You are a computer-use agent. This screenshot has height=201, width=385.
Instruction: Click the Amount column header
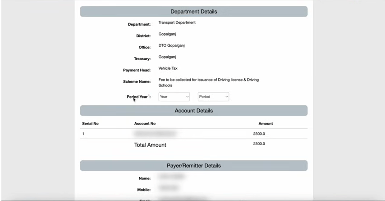tap(266, 124)
